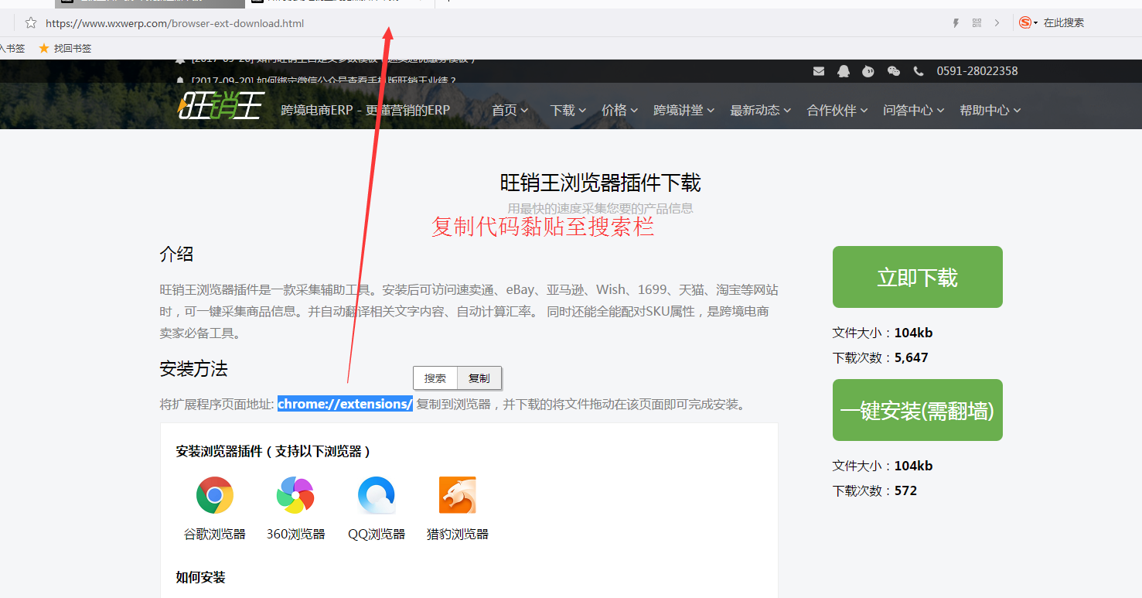Click 文件大小：104kb under 立即下载
Image resolution: width=1142 pixels, height=598 pixels.
click(x=882, y=333)
